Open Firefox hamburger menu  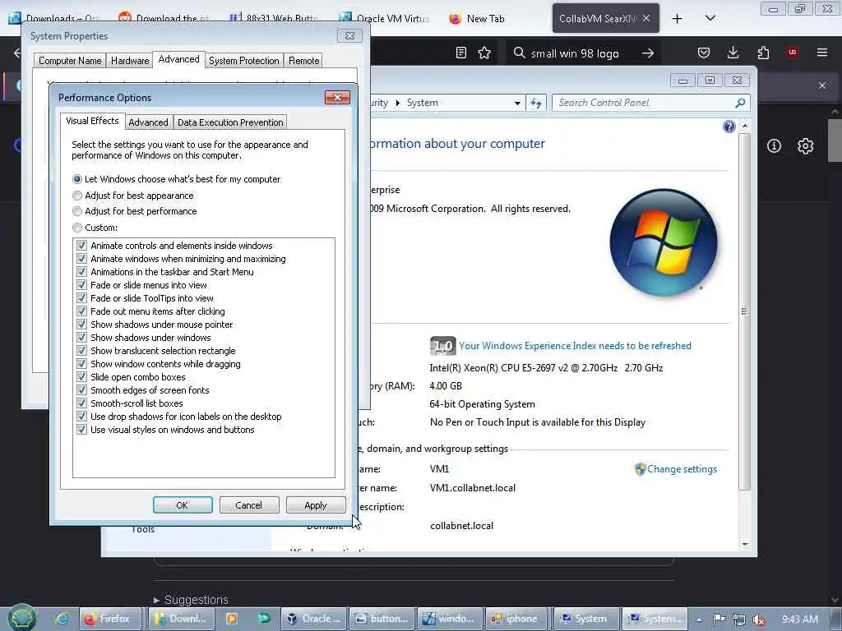(x=822, y=53)
